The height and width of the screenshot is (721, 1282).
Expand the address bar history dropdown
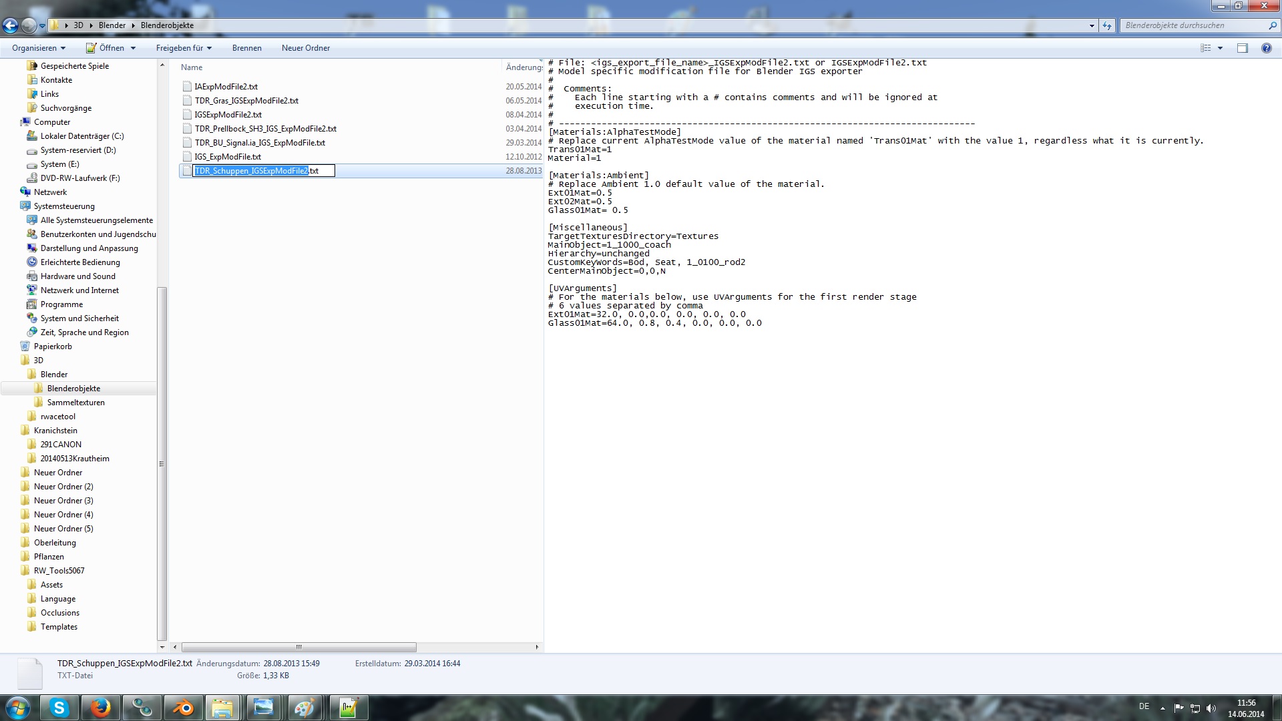pos(1092,25)
